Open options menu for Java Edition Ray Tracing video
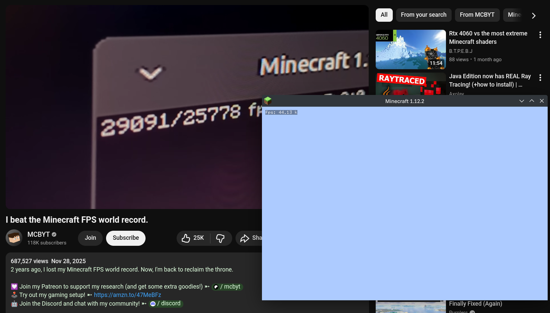The height and width of the screenshot is (313, 550). pyautogui.click(x=540, y=78)
